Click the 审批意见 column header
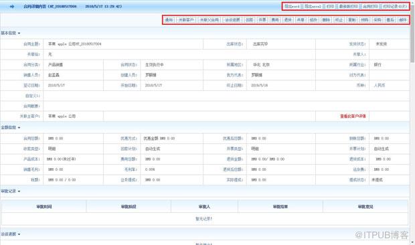 pyautogui.click(x=365, y=207)
